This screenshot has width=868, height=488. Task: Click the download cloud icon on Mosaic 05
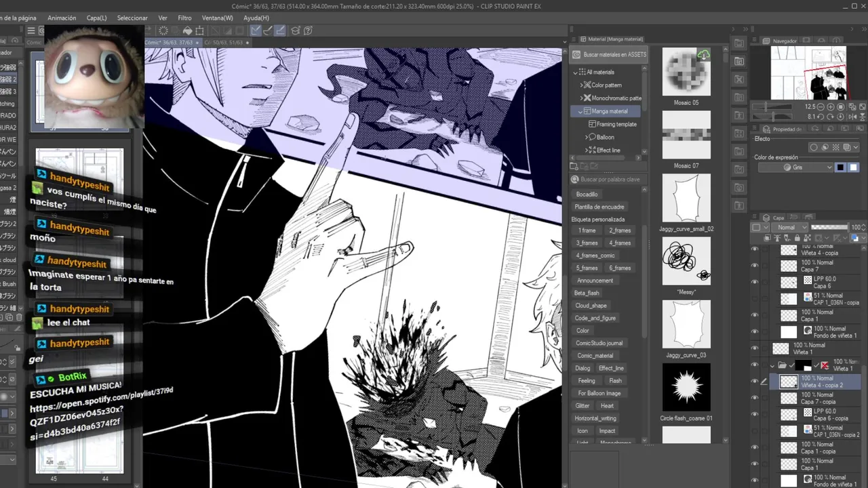(704, 55)
